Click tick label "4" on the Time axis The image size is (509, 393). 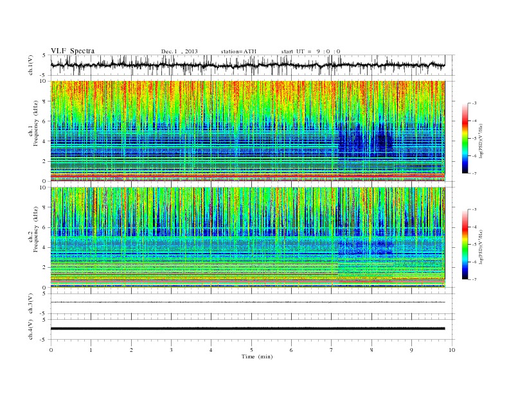click(211, 350)
